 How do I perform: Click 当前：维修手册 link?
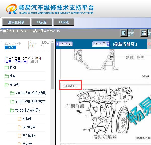pos(16,61)
